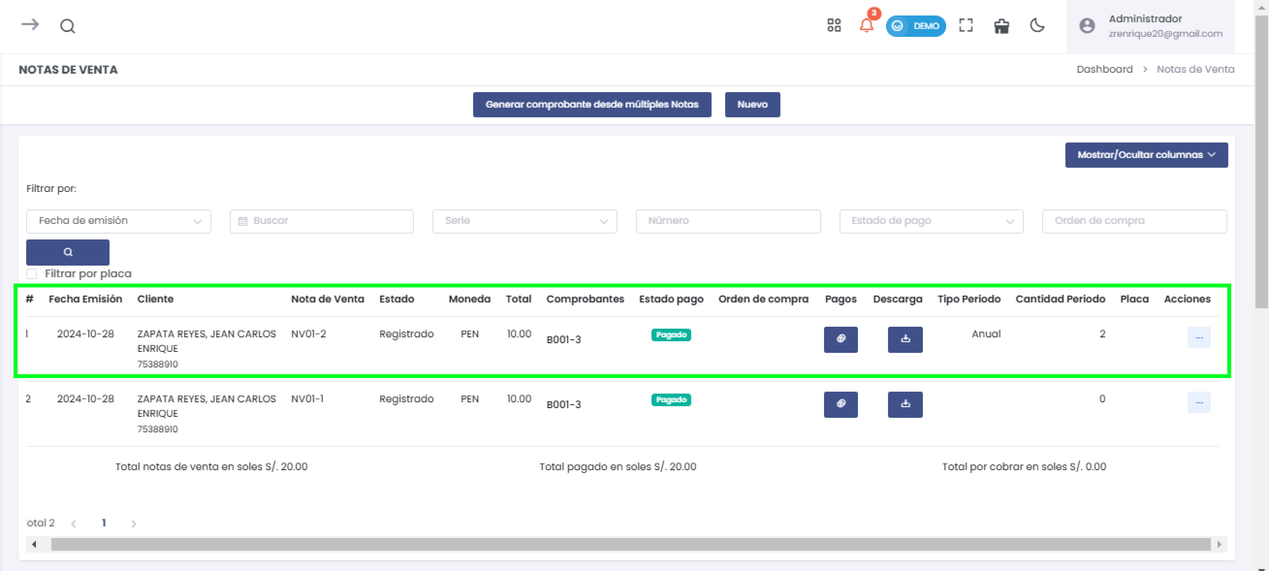Viewport: 1269px width, 571px height.
Task: Expand the Serie dropdown
Action: [x=524, y=221]
